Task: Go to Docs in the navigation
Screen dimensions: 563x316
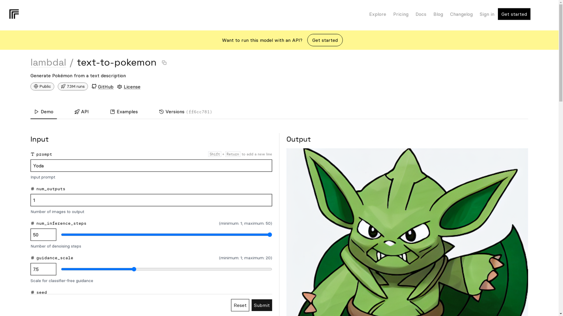Action: (x=421, y=14)
